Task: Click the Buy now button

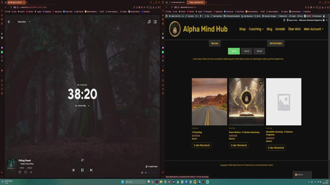Action: click(x=215, y=43)
